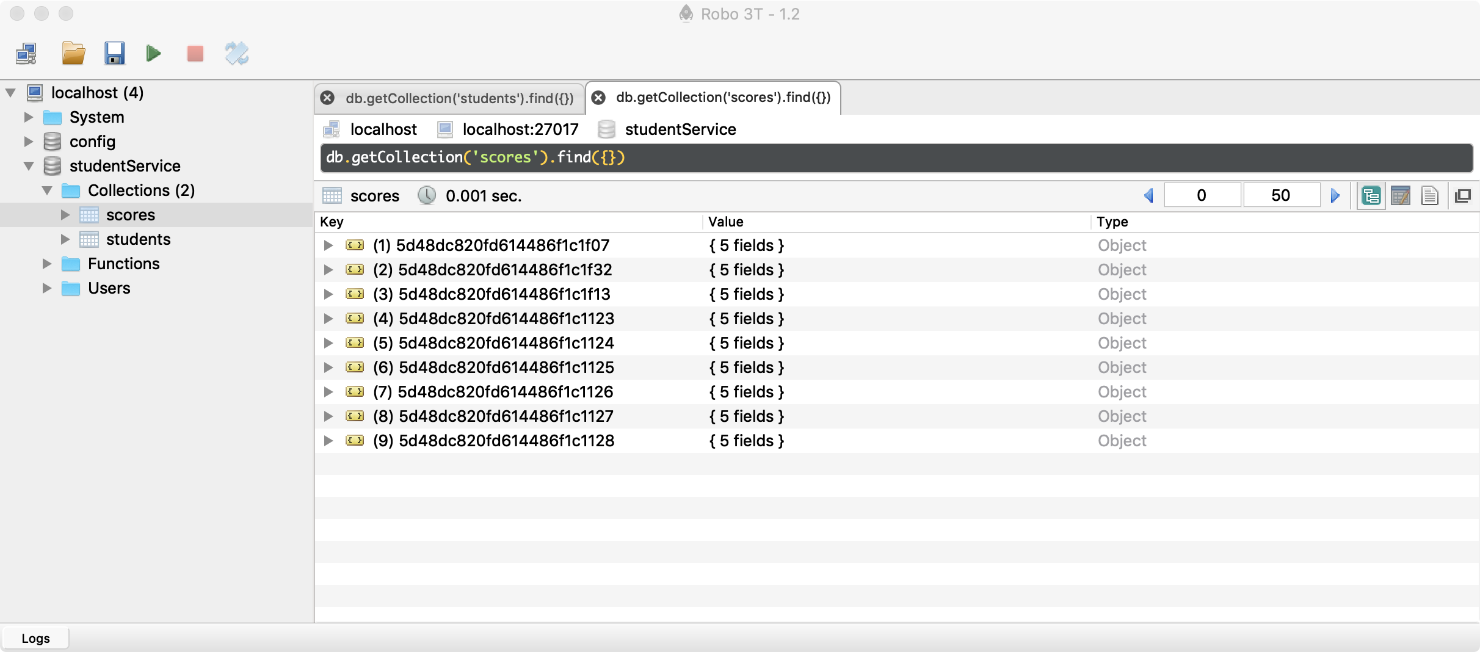
Task: Expand the students collection in sidebar
Action: pos(65,239)
